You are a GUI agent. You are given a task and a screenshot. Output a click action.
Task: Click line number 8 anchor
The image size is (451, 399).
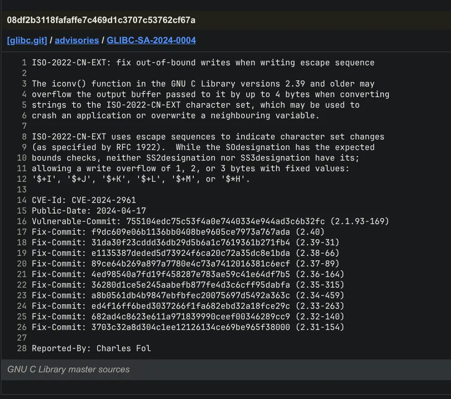point(24,137)
